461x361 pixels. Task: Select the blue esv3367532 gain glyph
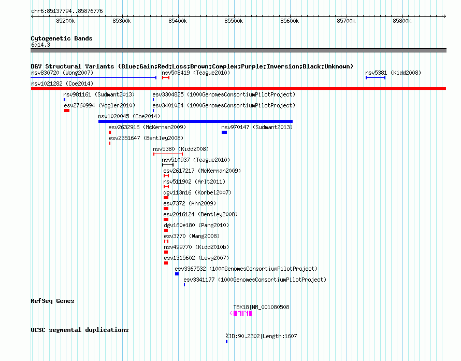click(177, 274)
